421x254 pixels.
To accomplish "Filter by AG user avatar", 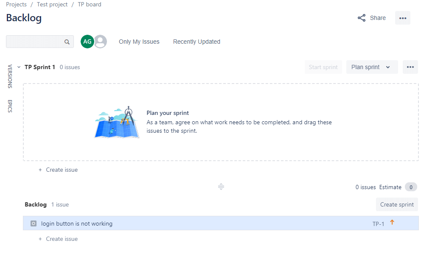I will (87, 42).
